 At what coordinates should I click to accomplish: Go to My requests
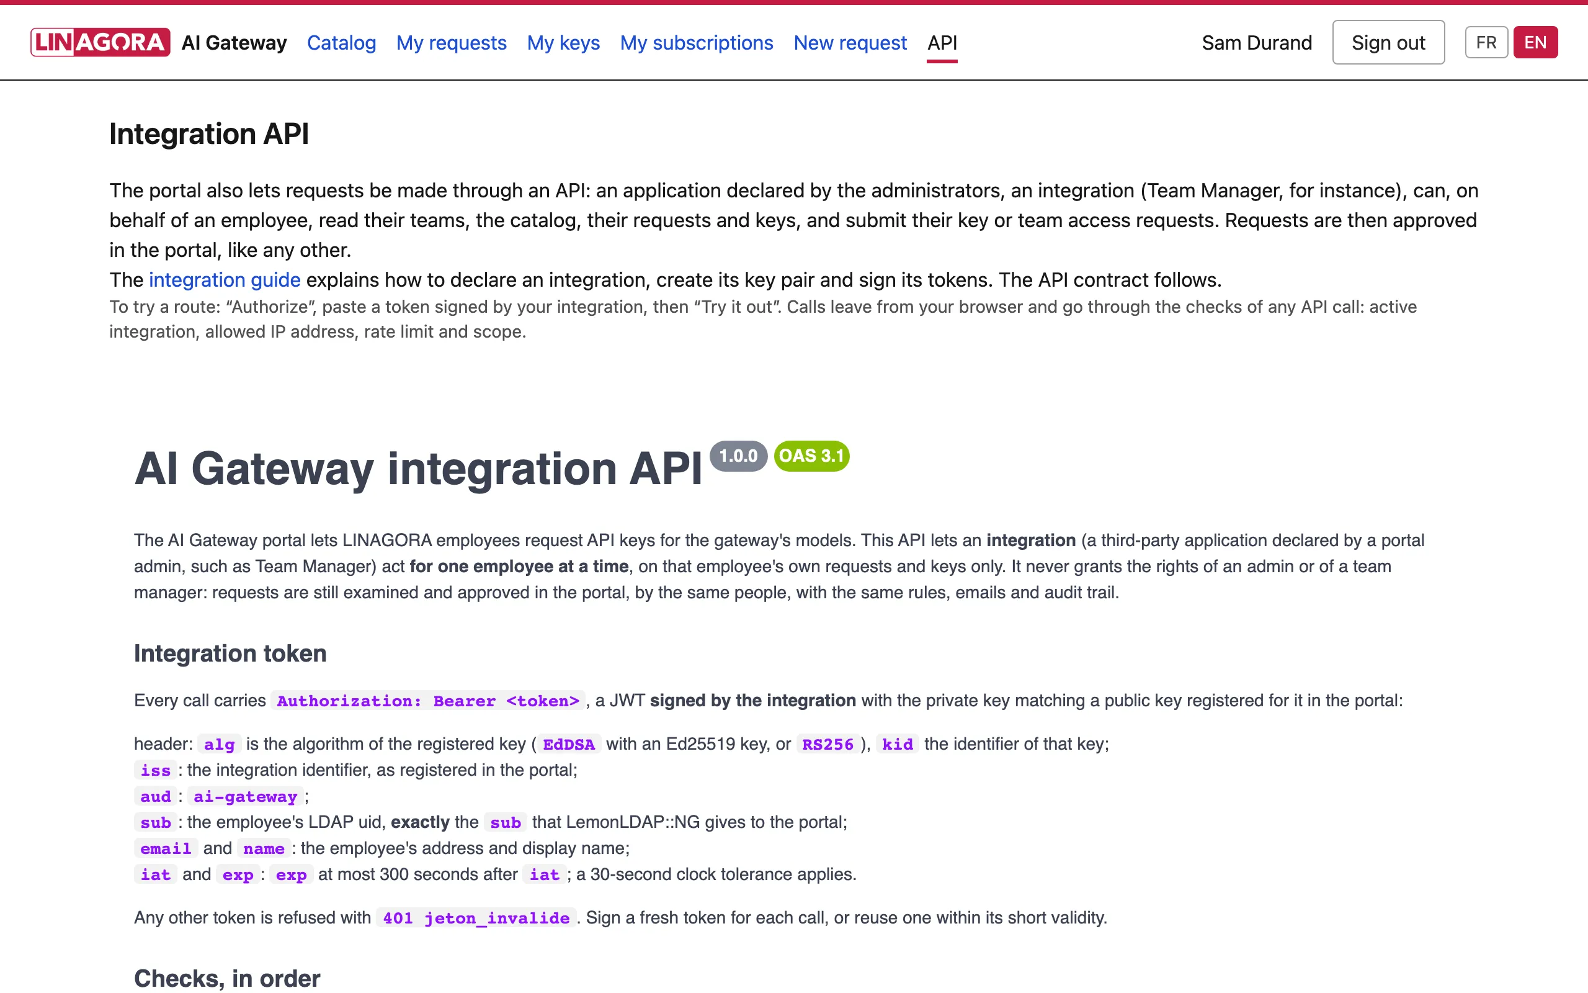[x=452, y=43]
